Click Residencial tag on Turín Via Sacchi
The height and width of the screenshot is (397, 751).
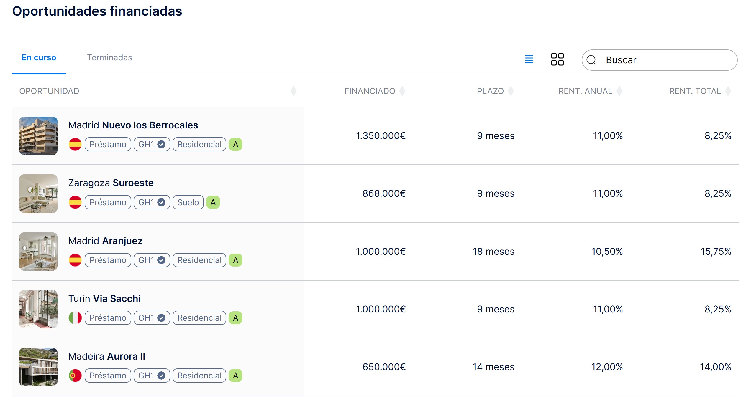pyautogui.click(x=199, y=318)
